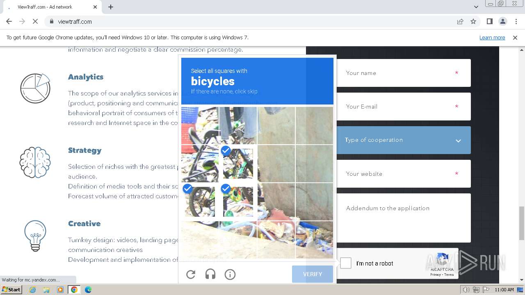
Task: Click the Your website field
Action: [x=404, y=174]
